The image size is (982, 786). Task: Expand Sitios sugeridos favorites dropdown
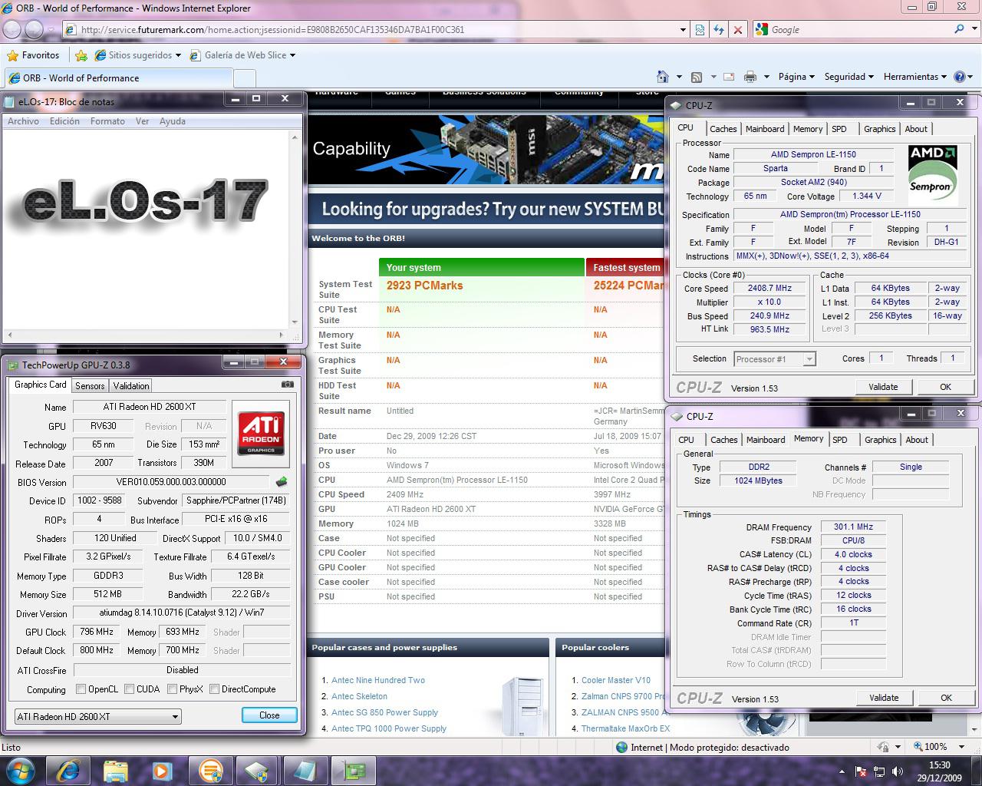178,55
